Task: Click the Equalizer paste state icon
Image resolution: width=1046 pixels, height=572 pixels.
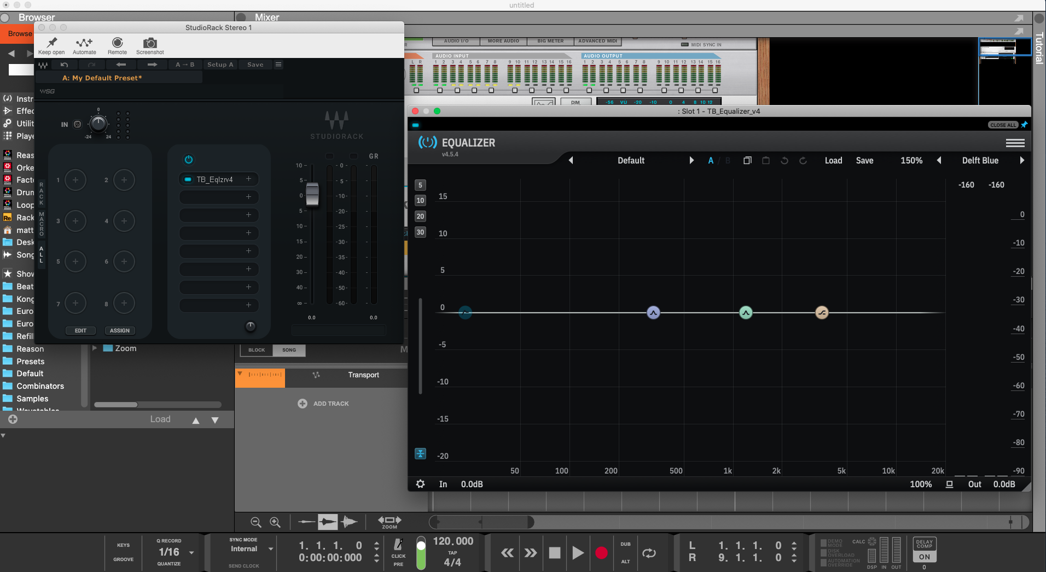Action: coord(766,160)
